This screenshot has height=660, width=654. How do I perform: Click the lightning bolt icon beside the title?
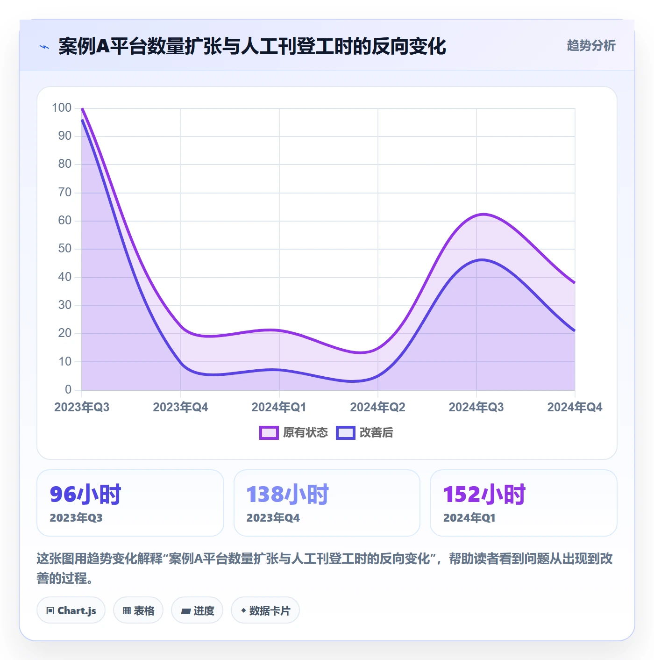click(44, 47)
